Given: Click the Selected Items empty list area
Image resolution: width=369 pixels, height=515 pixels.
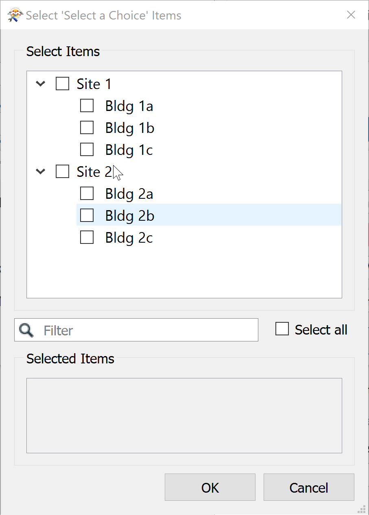Looking at the screenshot, I should [x=184, y=415].
